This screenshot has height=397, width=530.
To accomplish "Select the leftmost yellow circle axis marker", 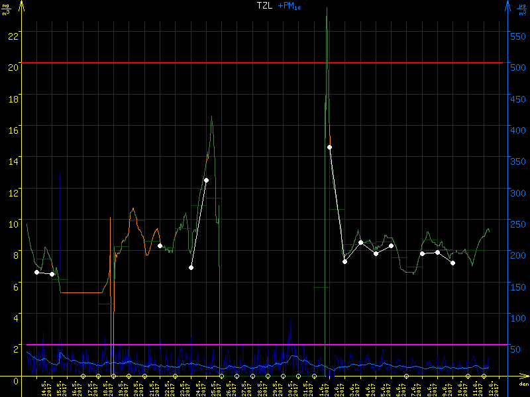I will click(83, 376).
